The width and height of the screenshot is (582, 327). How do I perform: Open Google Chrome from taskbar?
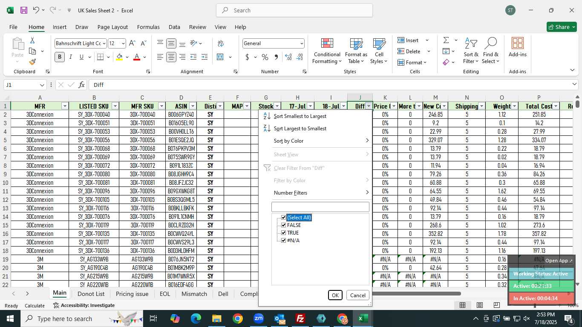coord(237,318)
